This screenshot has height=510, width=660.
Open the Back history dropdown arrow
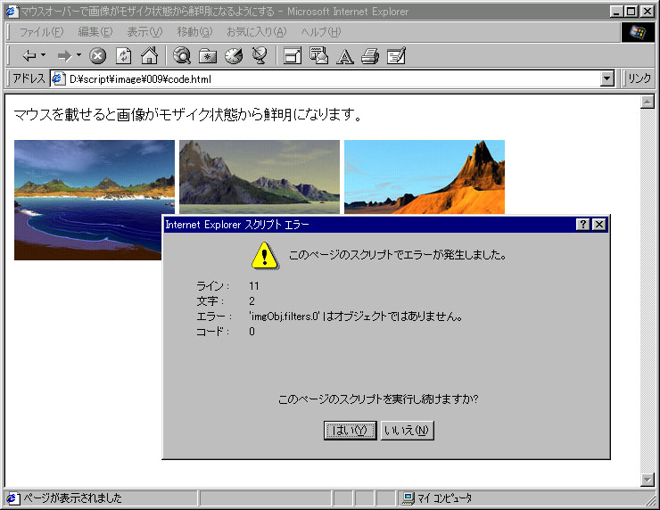(x=43, y=55)
